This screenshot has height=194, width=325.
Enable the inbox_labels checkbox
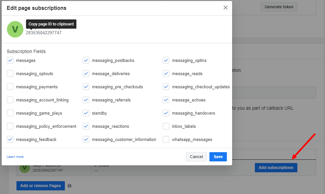click(x=166, y=126)
